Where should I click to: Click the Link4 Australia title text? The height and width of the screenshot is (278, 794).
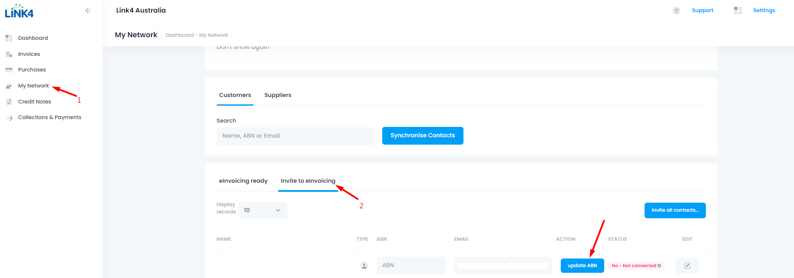pos(141,10)
